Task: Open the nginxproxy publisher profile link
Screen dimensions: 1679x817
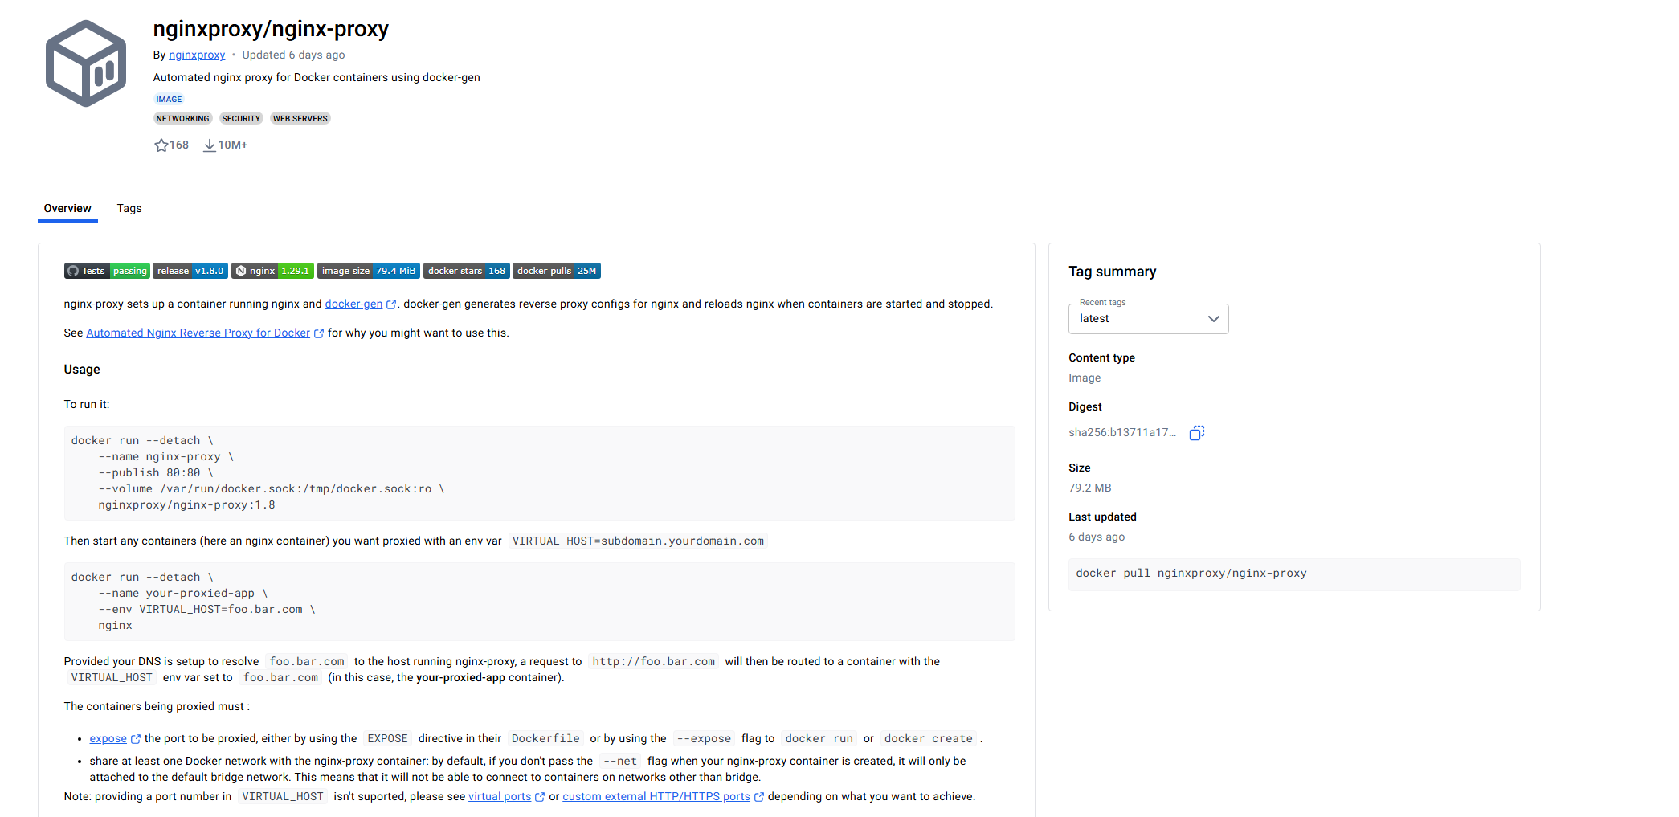Action: (197, 55)
